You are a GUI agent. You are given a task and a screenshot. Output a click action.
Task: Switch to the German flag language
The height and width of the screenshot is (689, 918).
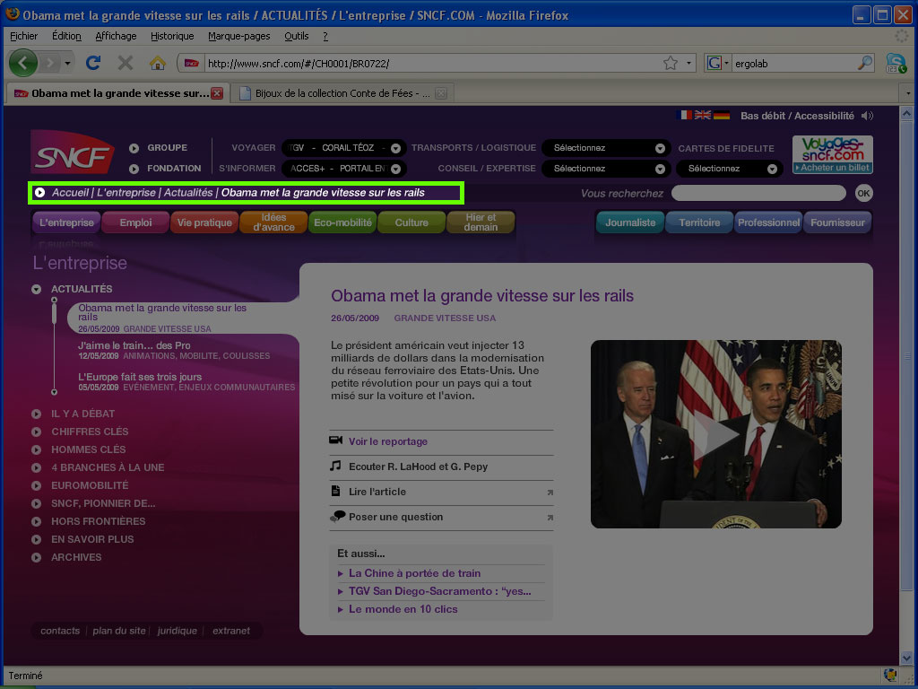(722, 116)
